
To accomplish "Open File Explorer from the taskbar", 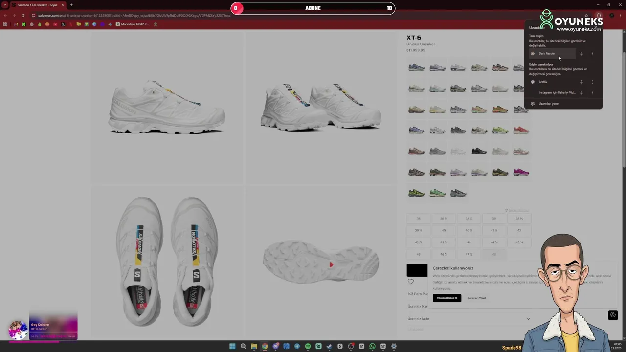I will tap(254, 347).
